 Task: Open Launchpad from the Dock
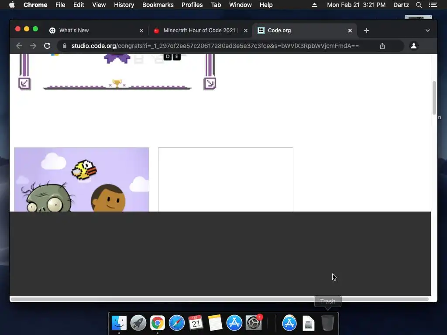[138, 323]
